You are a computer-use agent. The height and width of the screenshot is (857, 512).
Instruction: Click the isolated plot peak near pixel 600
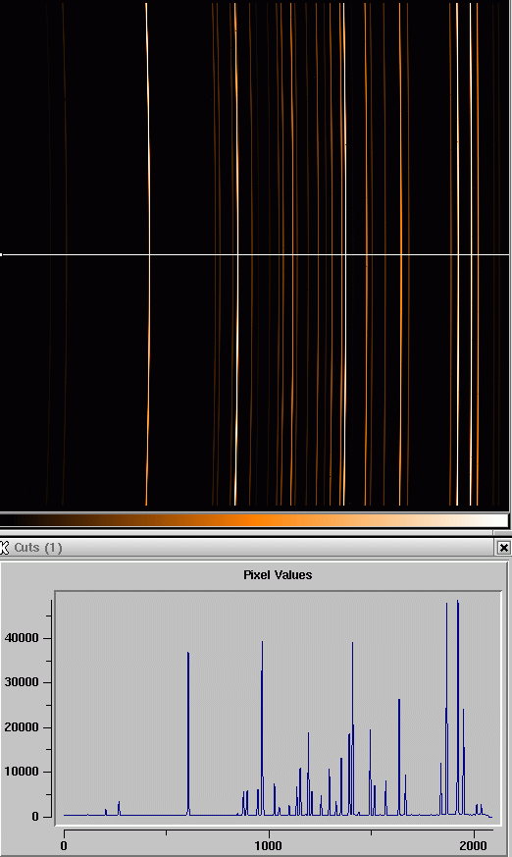tap(188, 732)
